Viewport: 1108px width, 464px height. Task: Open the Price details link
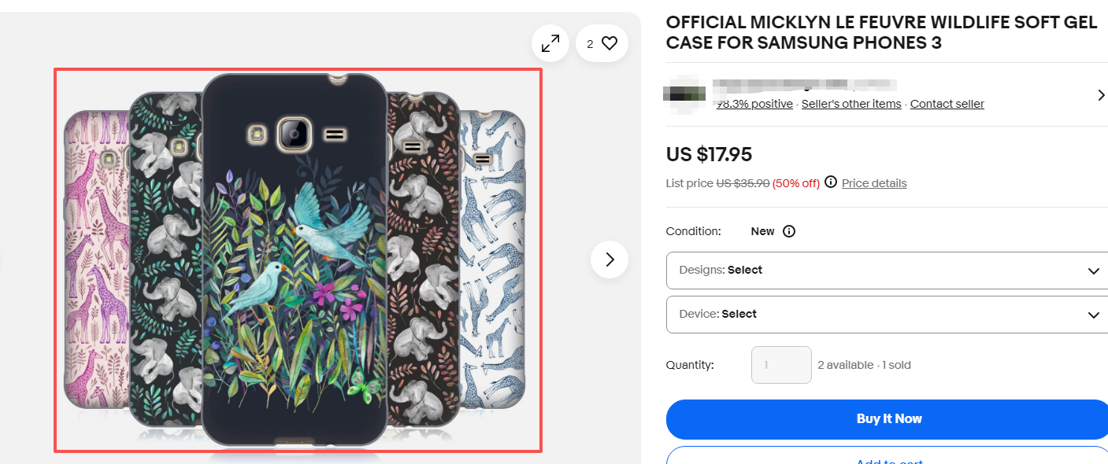(874, 183)
